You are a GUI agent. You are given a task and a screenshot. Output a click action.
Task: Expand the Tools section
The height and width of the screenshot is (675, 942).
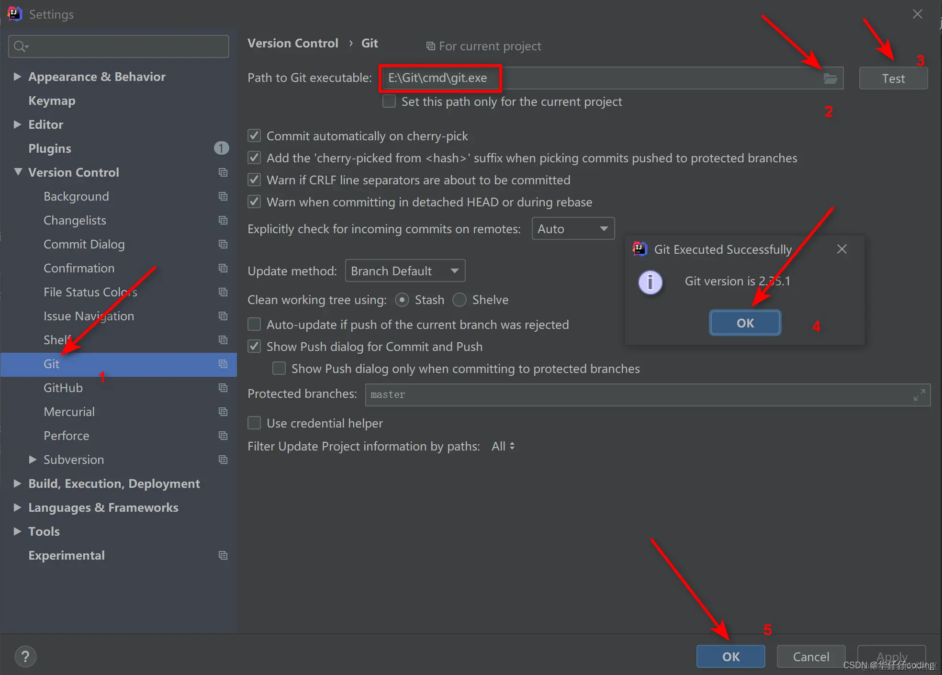tap(17, 531)
